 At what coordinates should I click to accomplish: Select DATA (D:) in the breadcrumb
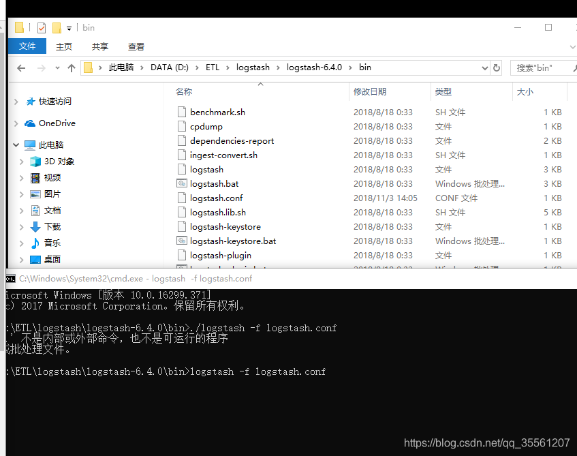click(169, 67)
